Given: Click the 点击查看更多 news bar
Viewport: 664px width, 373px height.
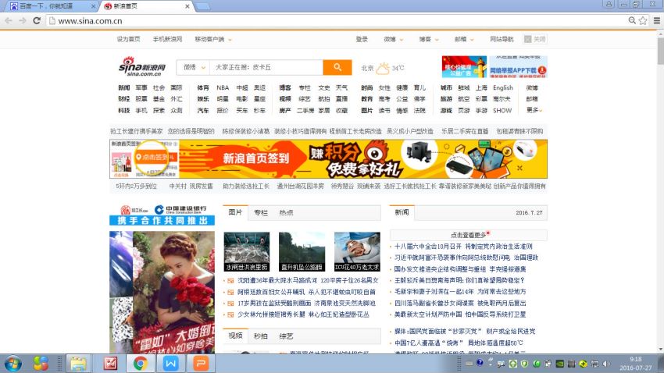Looking at the screenshot, I should coord(469,235).
